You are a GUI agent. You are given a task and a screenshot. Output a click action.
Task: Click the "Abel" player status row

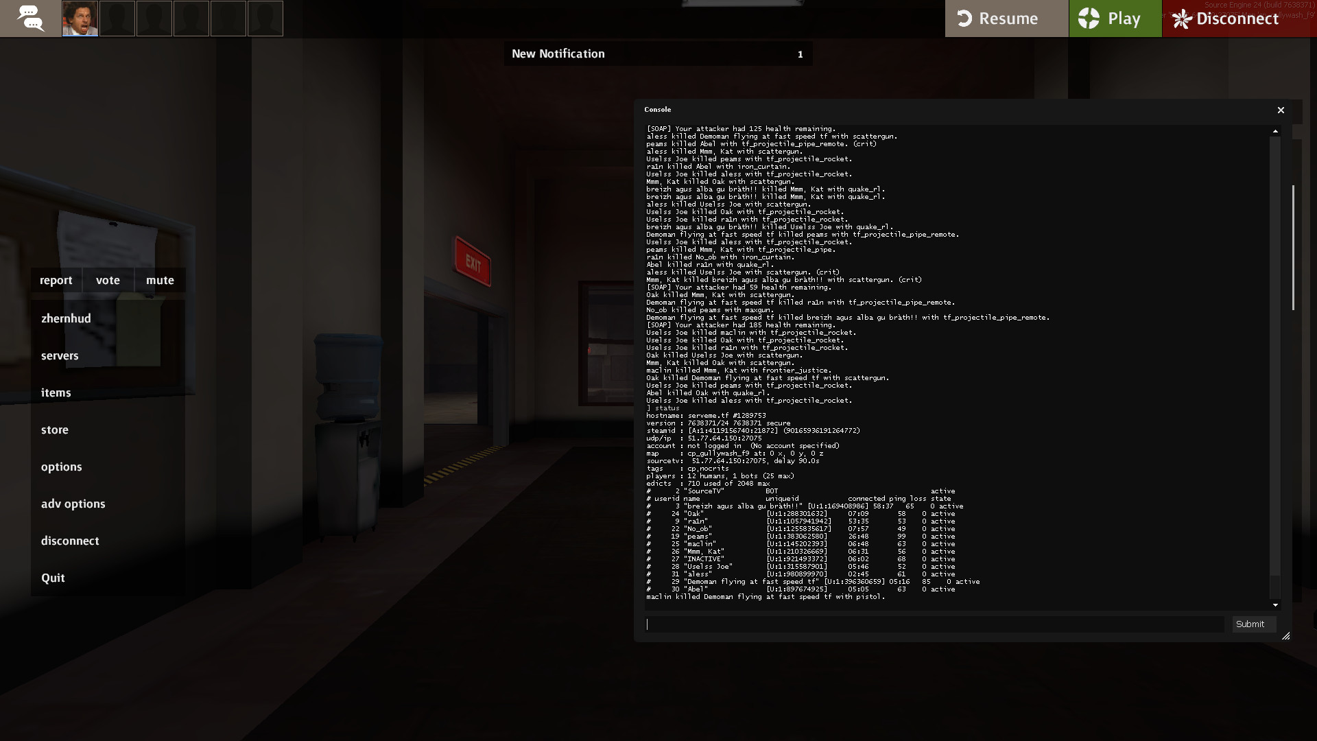coord(800,589)
